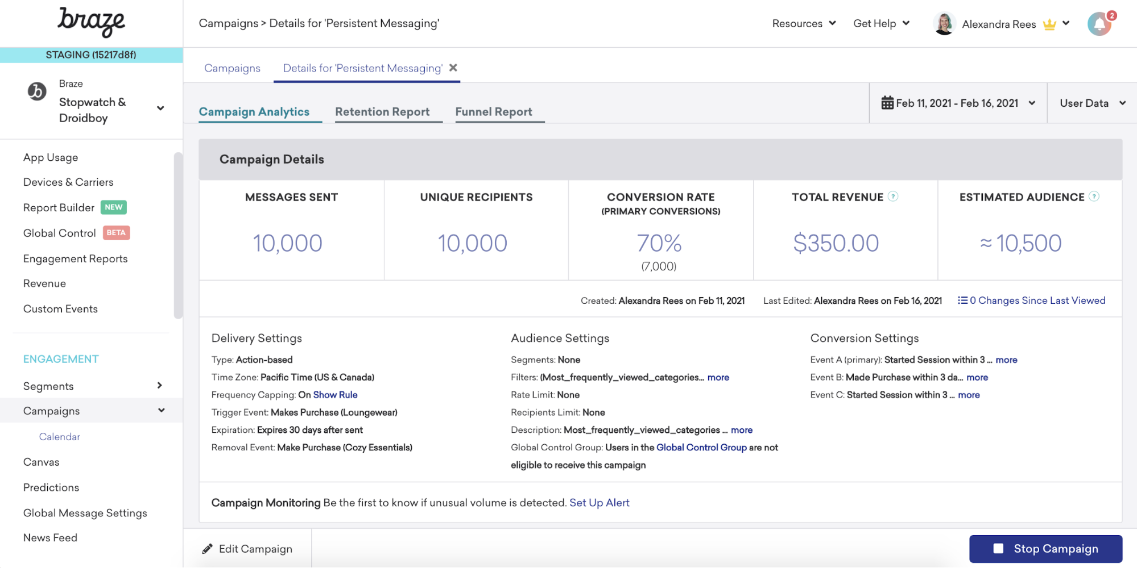Switch to the Funnel Report tab
The width and height of the screenshot is (1137, 568).
coord(494,112)
